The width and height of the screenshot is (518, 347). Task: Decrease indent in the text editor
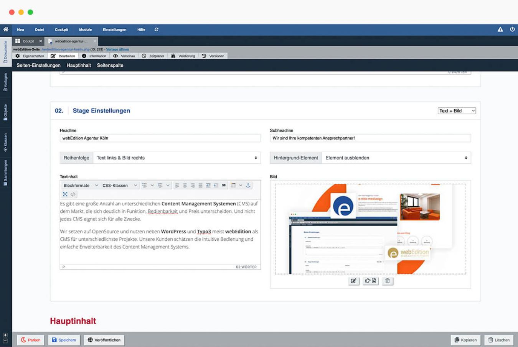coord(216,185)
